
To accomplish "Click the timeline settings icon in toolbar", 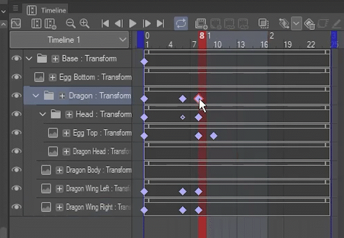I will pyautogui.click(x=36, y=23).
